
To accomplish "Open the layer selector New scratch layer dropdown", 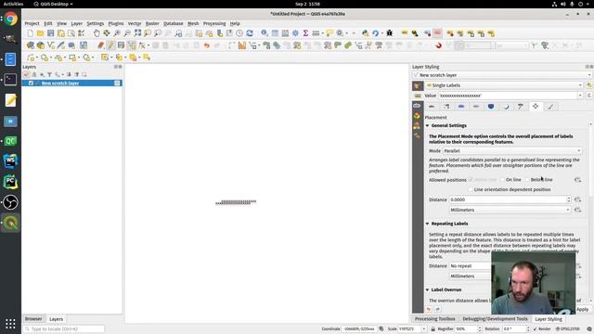I will coord(502,75).
